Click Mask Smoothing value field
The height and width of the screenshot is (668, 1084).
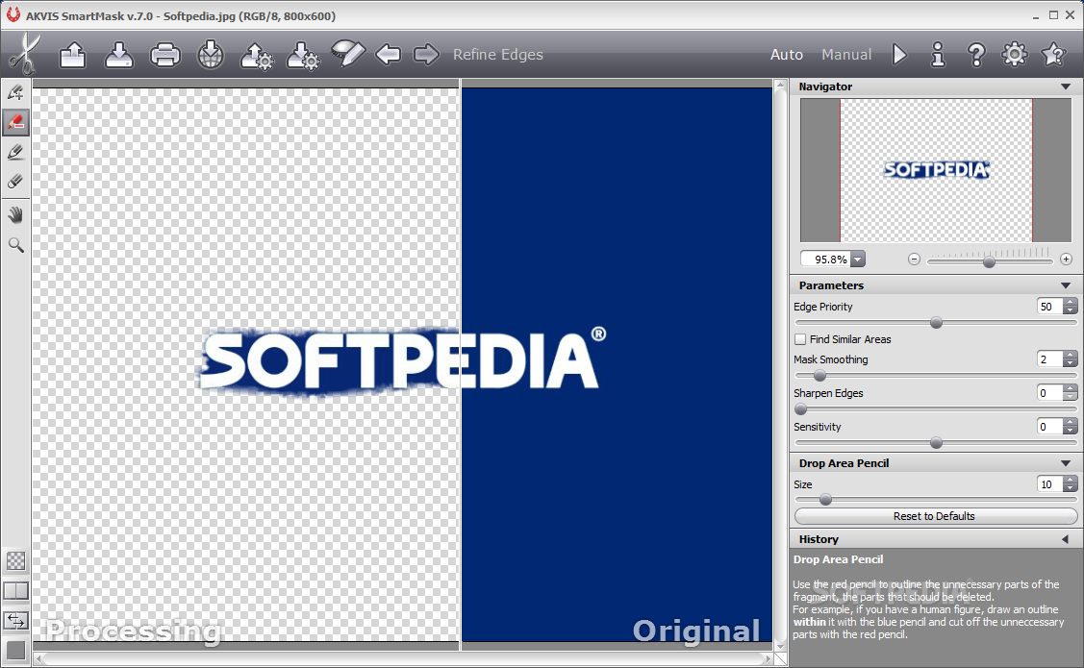(x=1049, y=359)
